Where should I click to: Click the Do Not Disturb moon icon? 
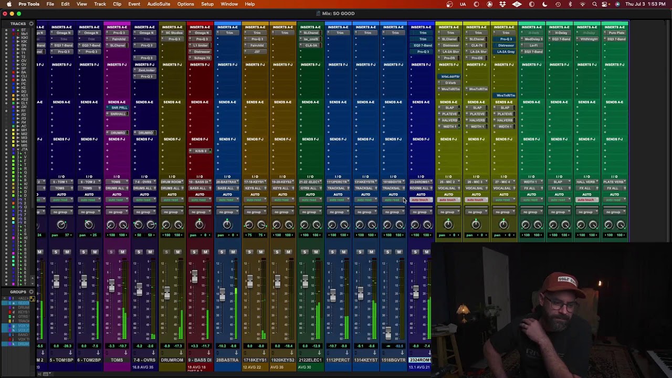click(544, 4)
